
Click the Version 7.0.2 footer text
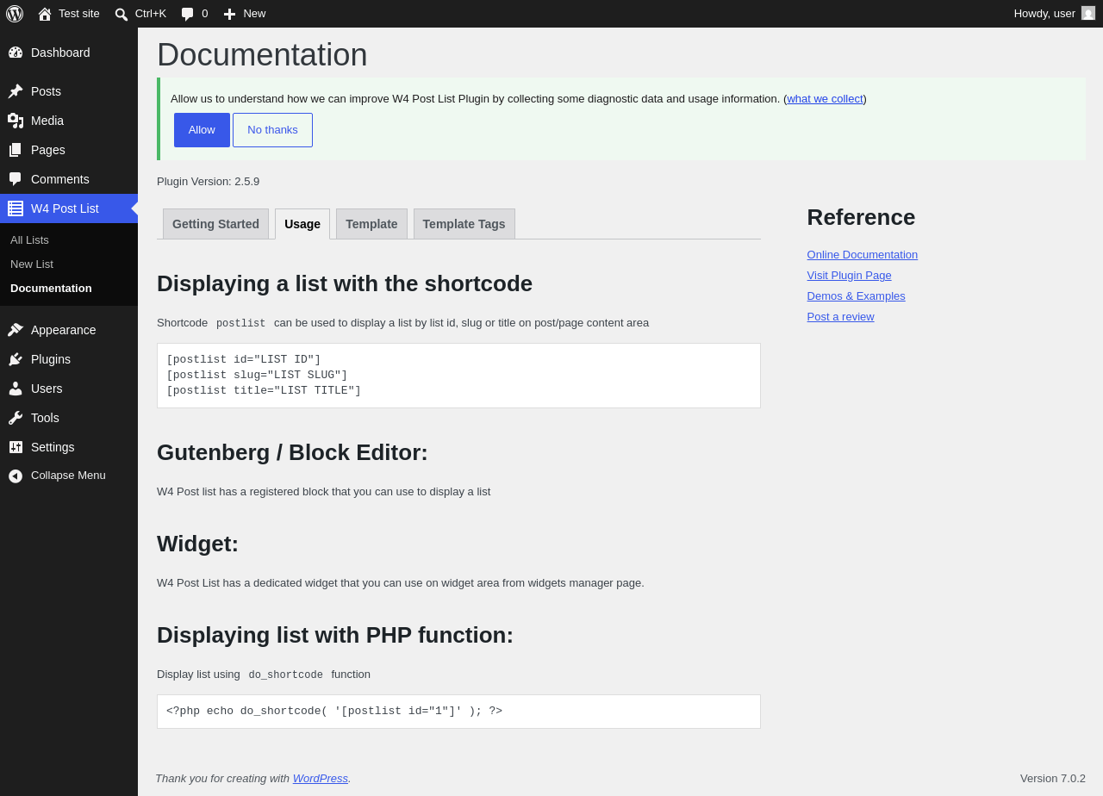click(x=1053, y=779)
